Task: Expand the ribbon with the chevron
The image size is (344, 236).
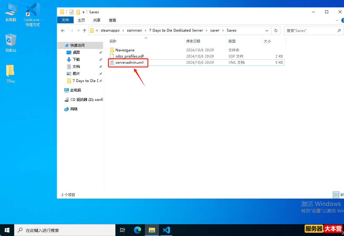Action: [x=337, y=20]
